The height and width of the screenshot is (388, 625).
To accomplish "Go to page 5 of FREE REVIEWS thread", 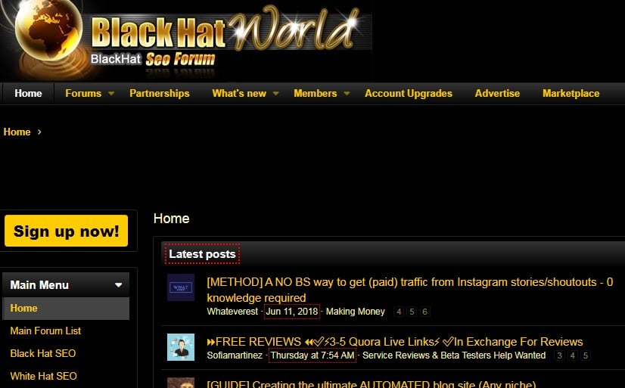I will tap(586, 355).
